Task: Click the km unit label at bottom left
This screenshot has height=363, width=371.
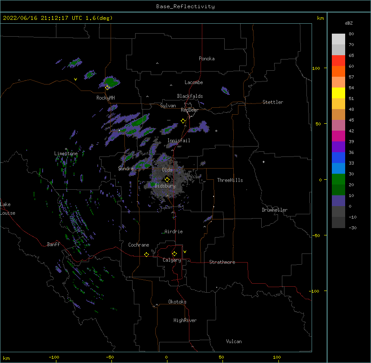Action: (6, 358)
